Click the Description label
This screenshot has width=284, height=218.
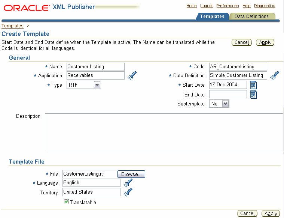(x=28, y=116)
